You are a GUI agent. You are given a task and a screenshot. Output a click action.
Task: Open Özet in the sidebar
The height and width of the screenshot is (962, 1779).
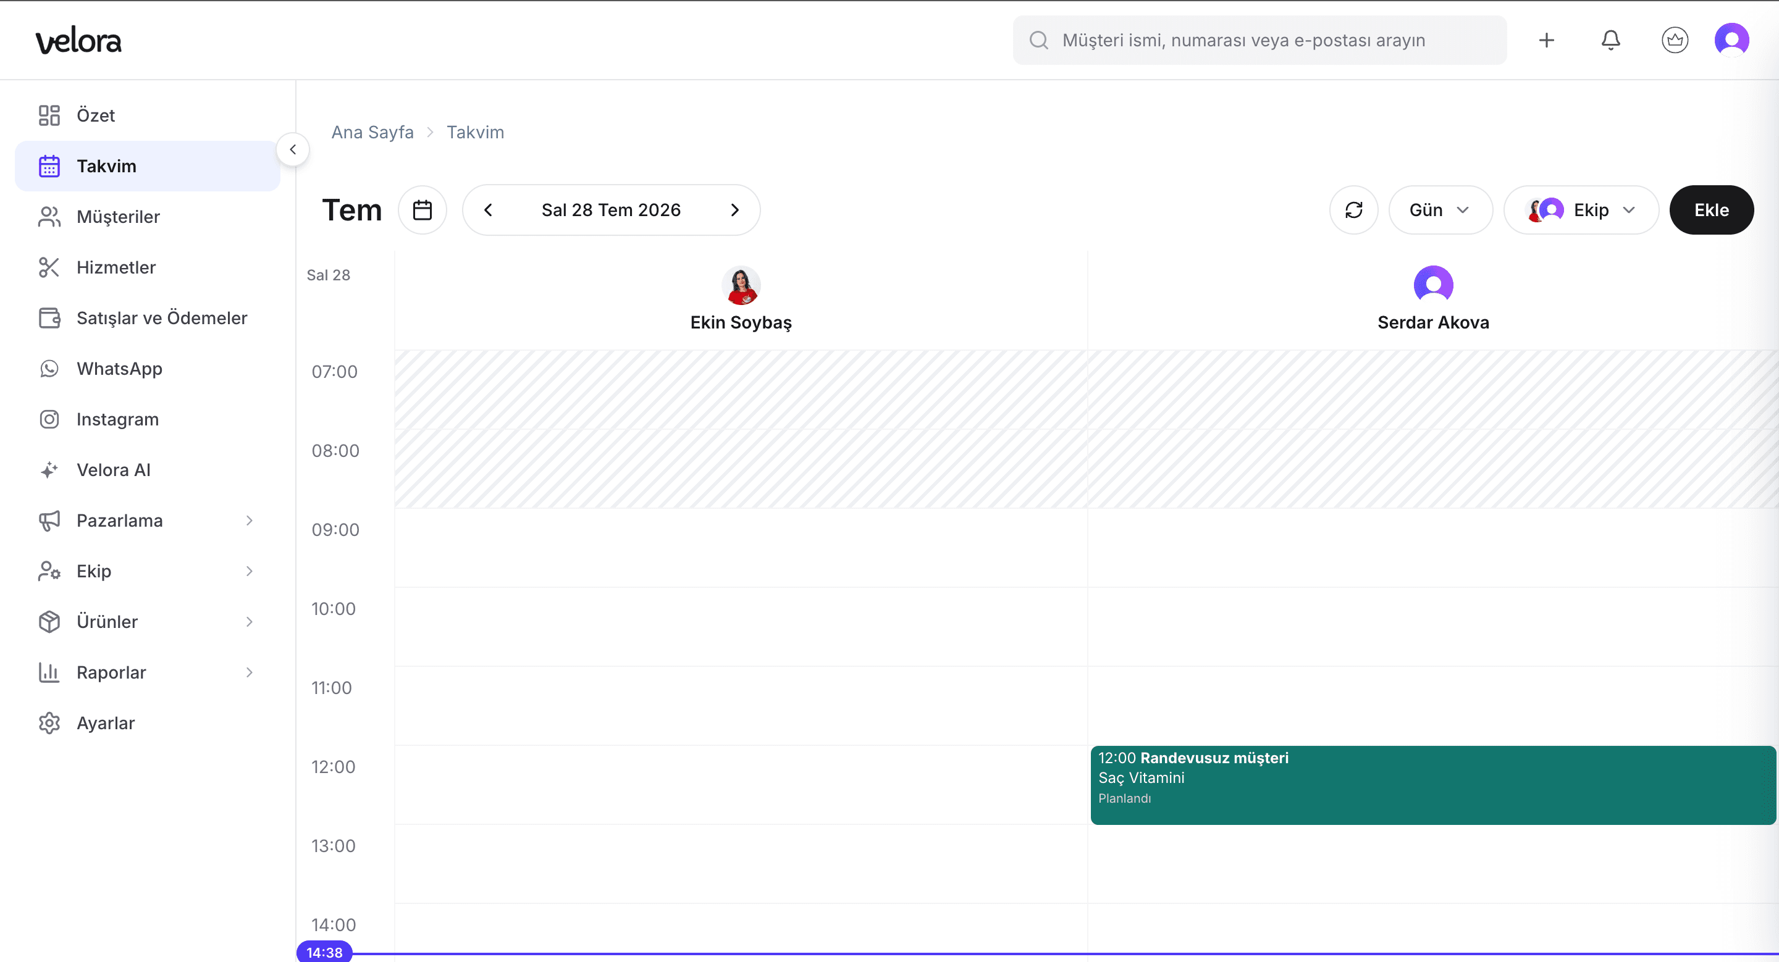pos(147,115)
